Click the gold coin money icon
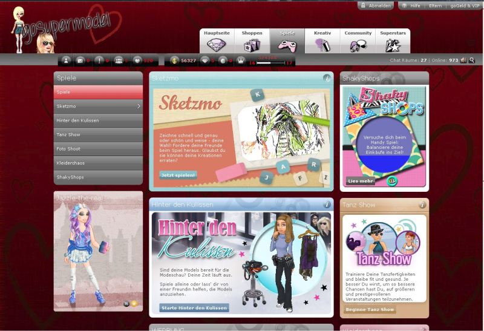484x331 pixels. [174, 61]
